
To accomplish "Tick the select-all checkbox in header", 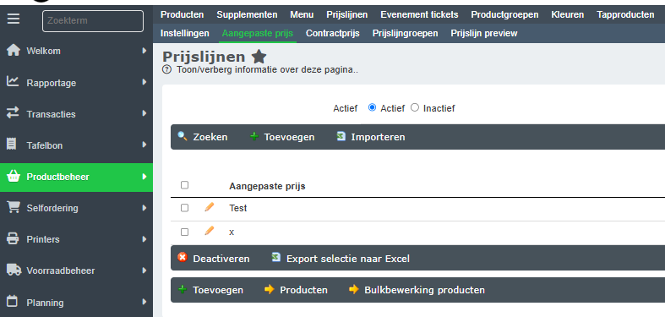I will tap(184, 185).
